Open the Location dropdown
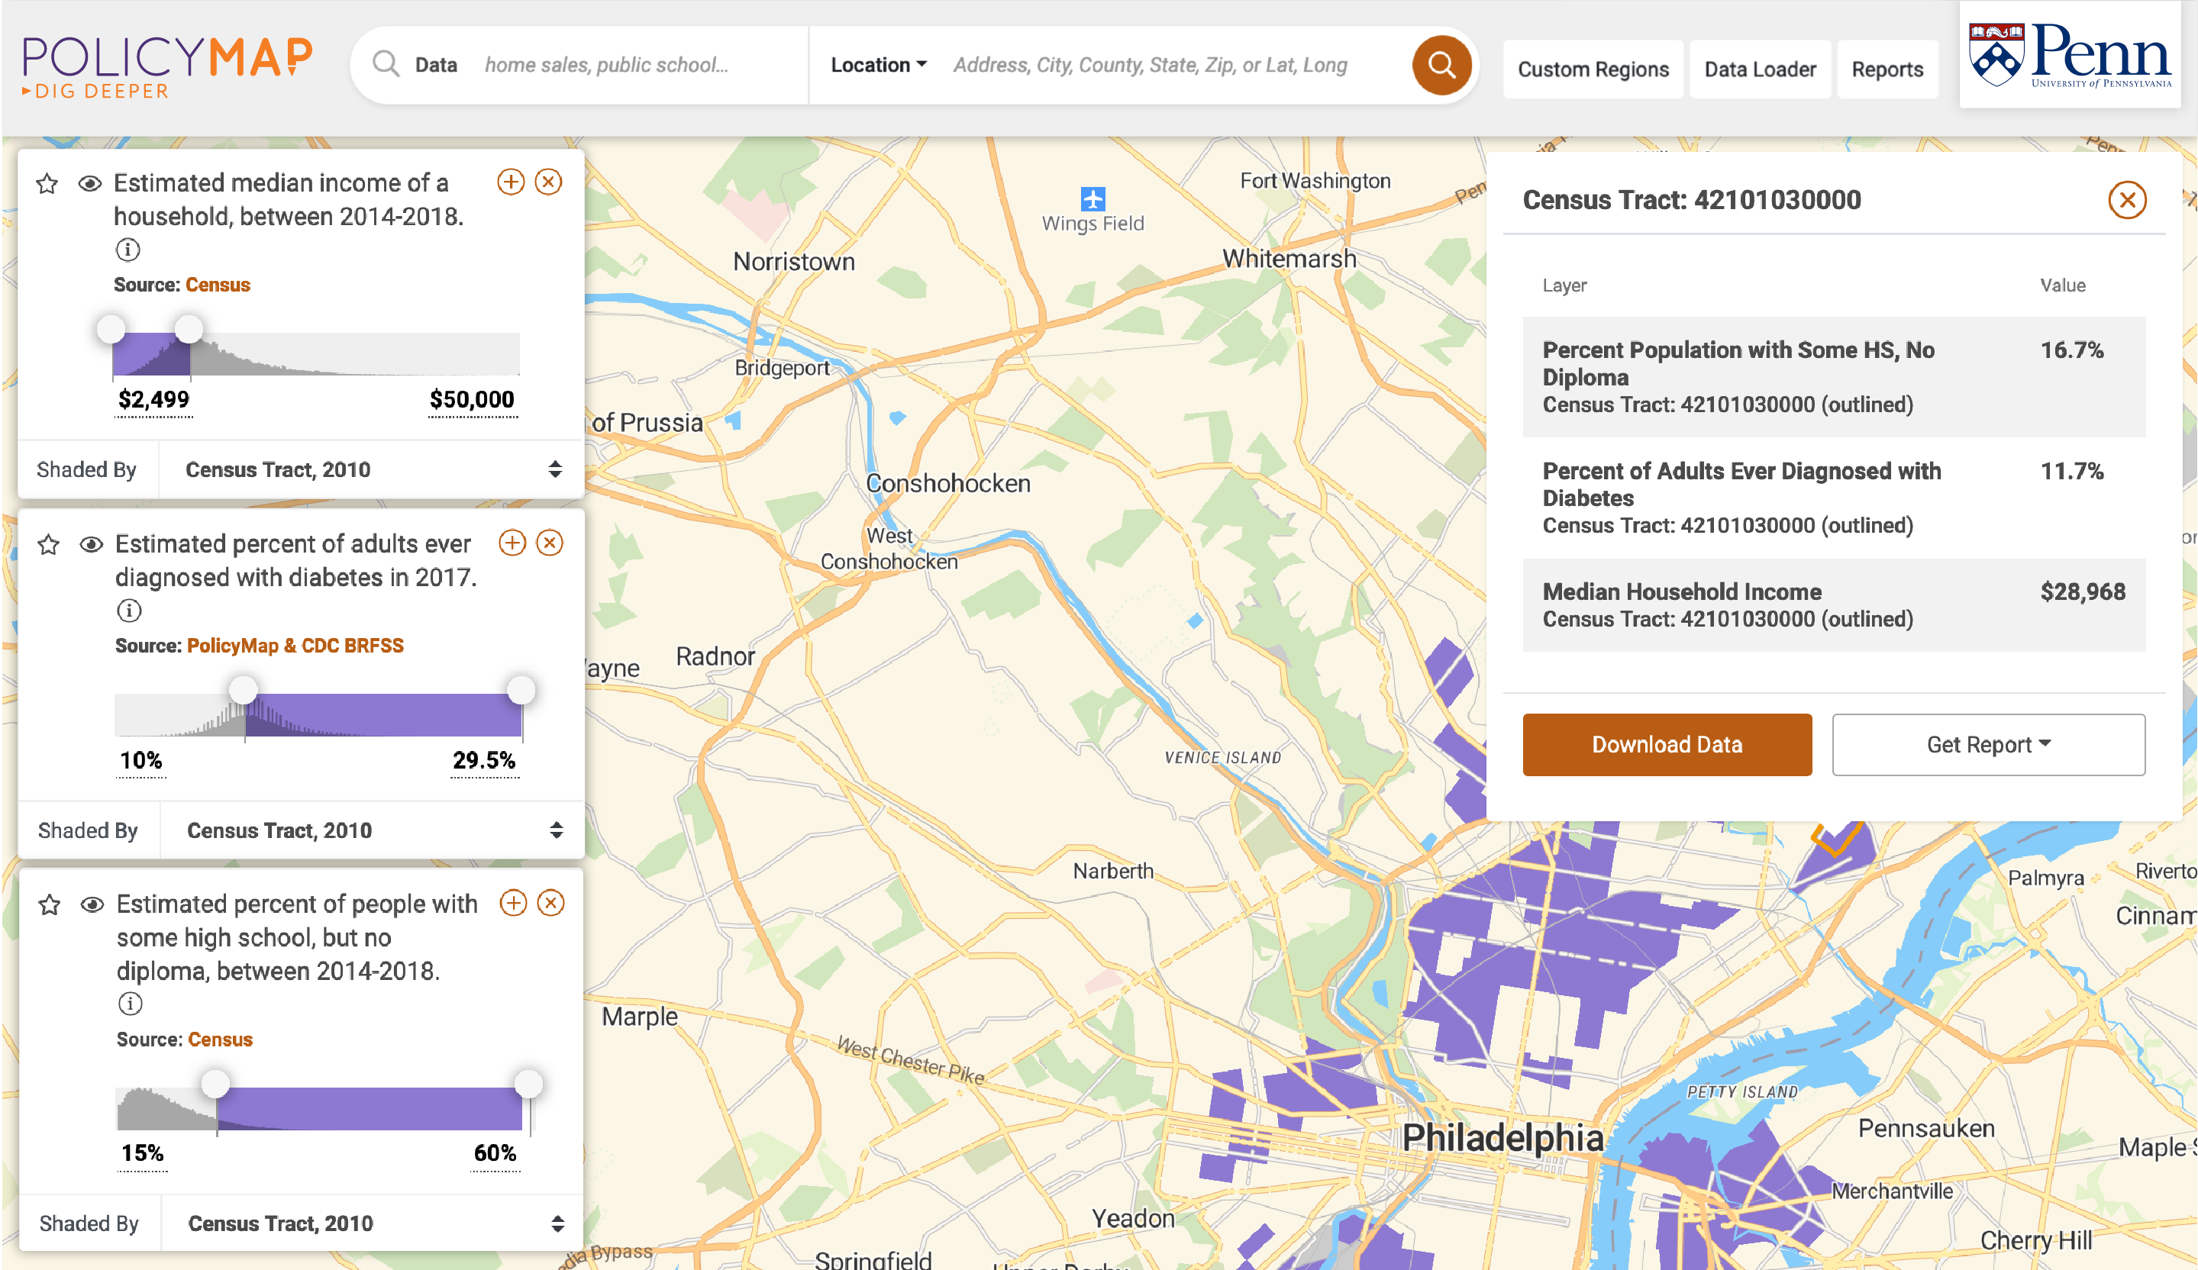Screen dimensions: 2198x1270 coord(878,66)
